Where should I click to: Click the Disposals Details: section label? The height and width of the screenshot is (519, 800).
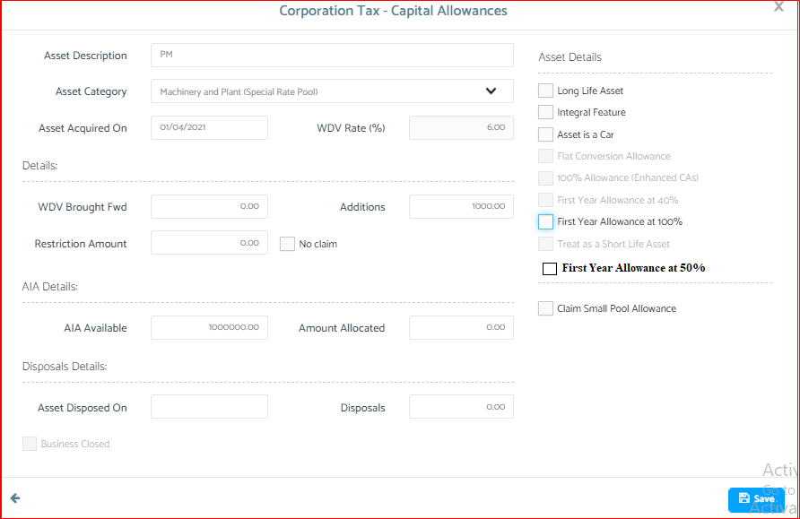coord(65,367)
